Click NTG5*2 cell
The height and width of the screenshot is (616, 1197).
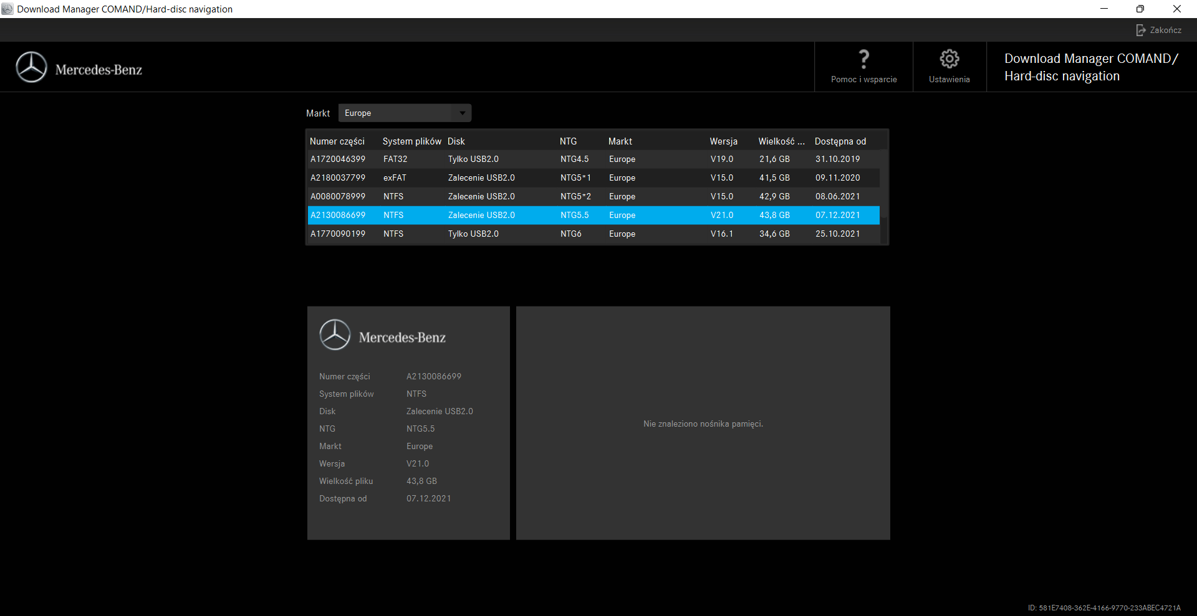(x=575, y=196)
